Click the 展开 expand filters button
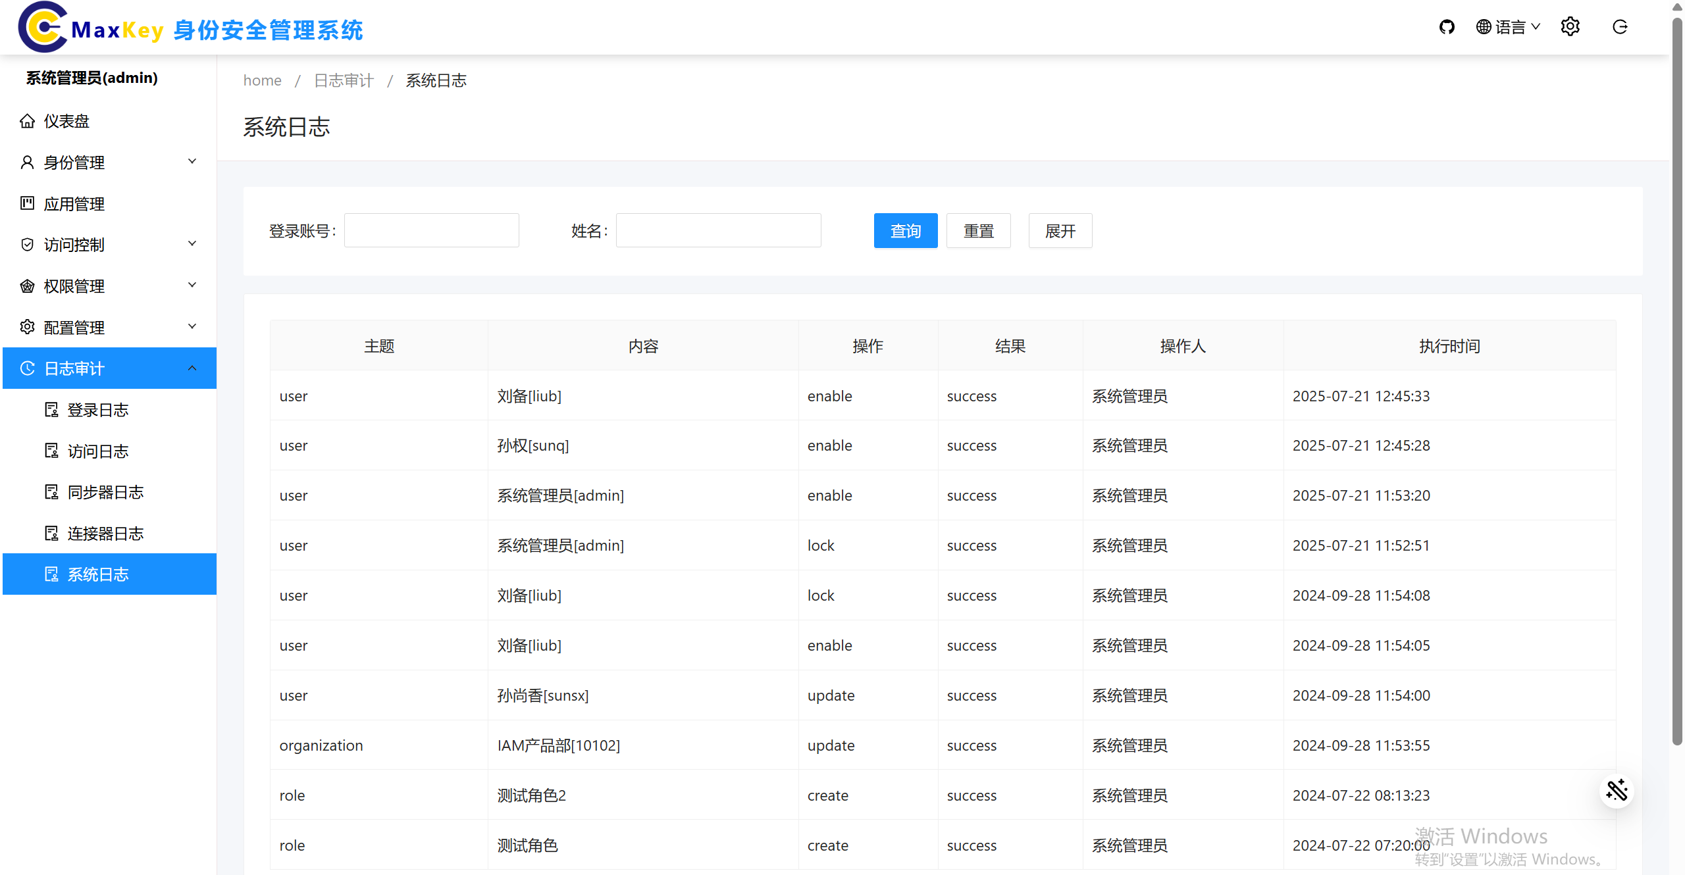 click(1060, 231)
